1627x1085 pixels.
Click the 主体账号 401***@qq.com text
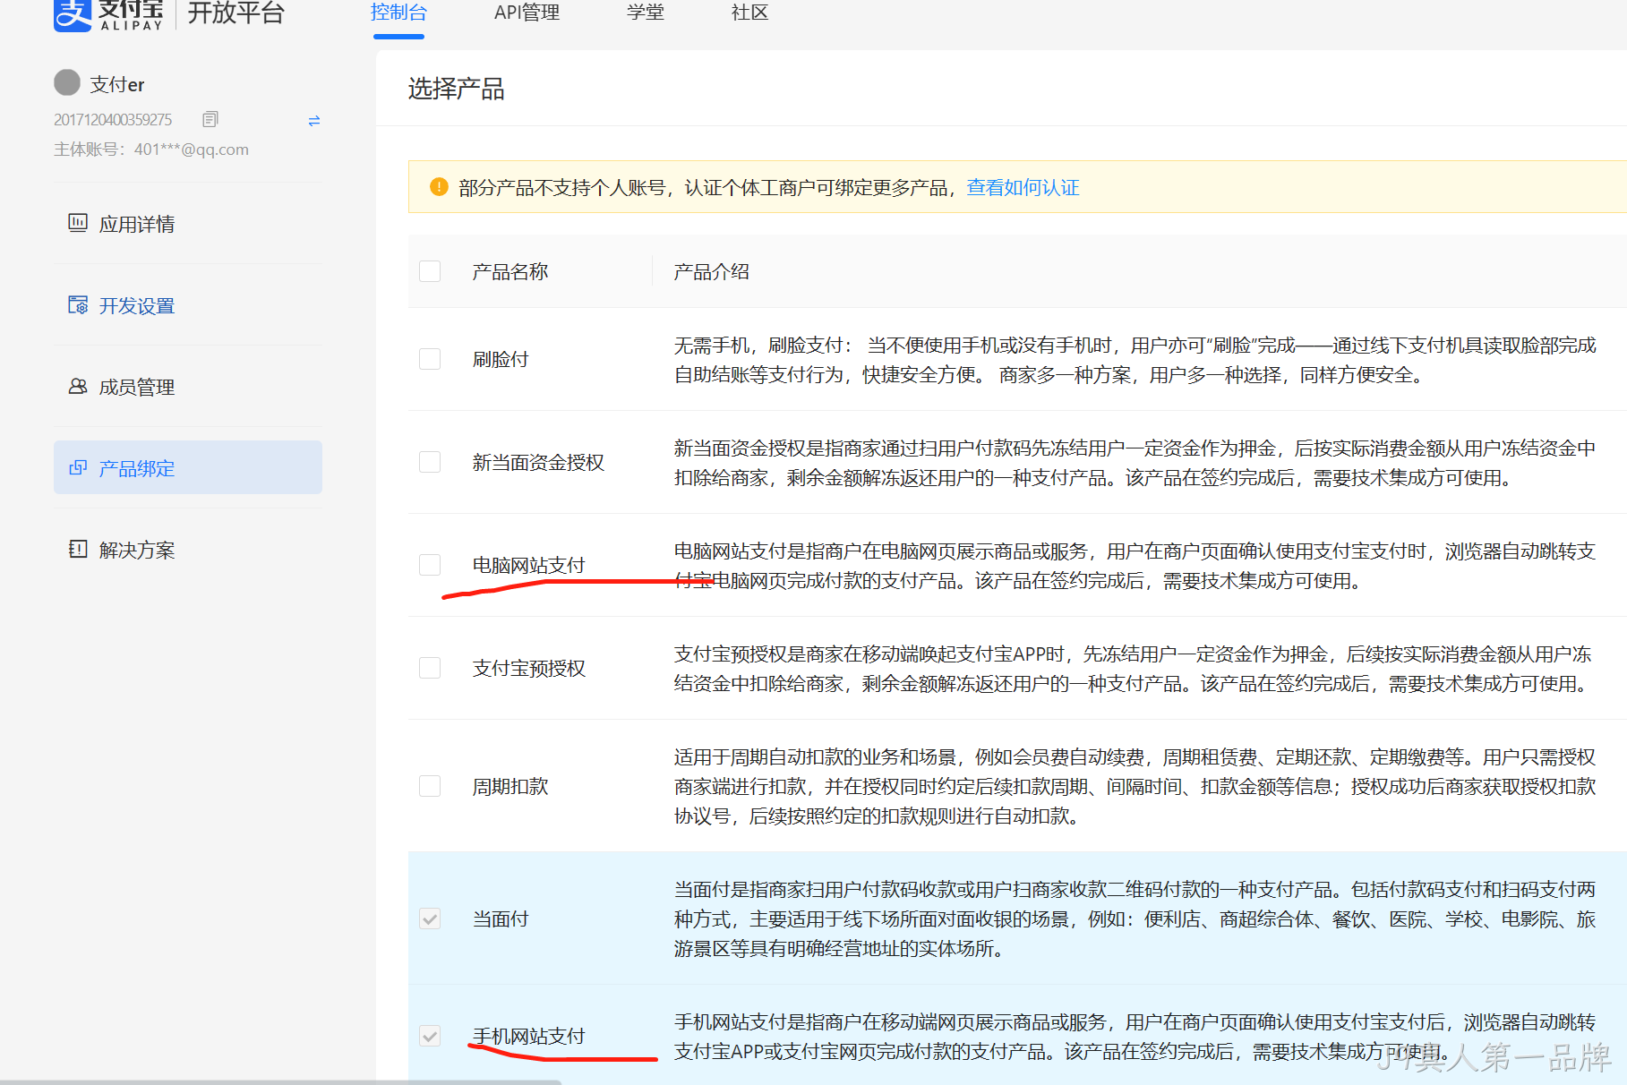(151, 150)
